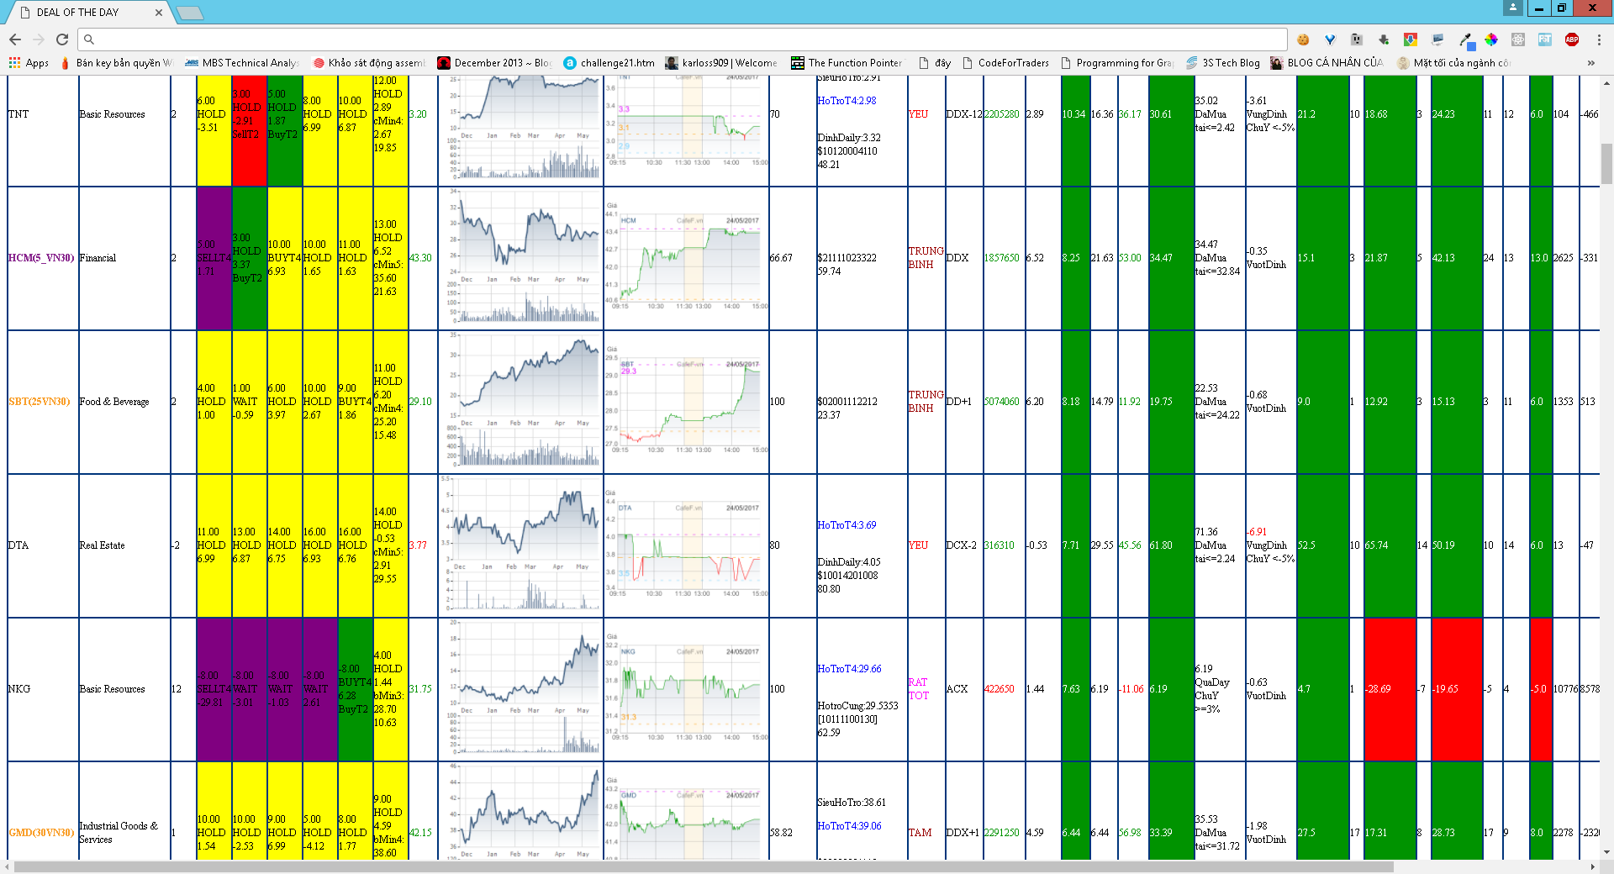1614x874 pixels.
Task: Open a new tab
Action: [190, 13]
